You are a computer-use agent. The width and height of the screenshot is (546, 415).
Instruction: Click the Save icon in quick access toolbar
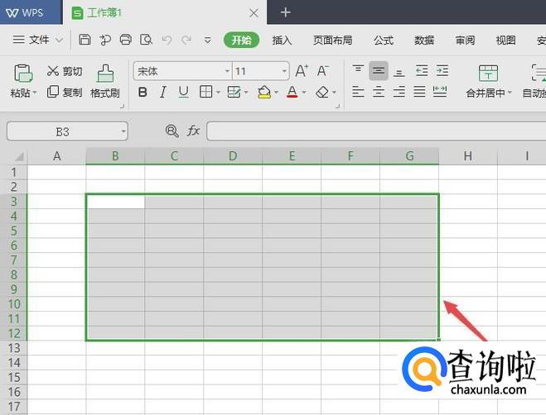85,40
